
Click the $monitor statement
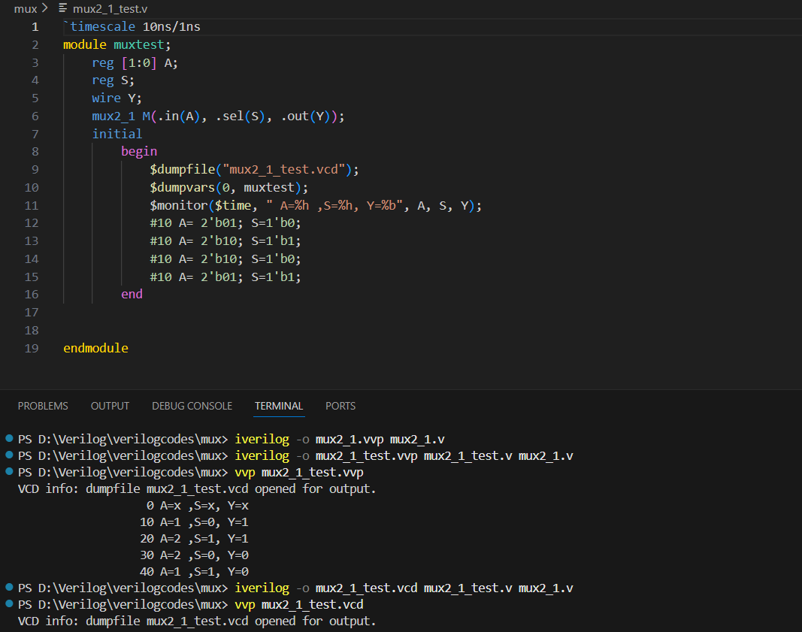coord(316,206)
